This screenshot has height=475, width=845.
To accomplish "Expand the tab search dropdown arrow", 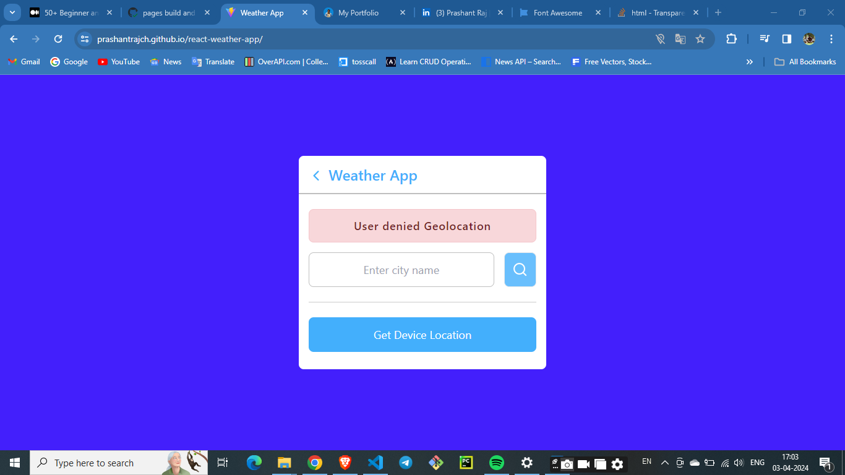I will 12,12.
